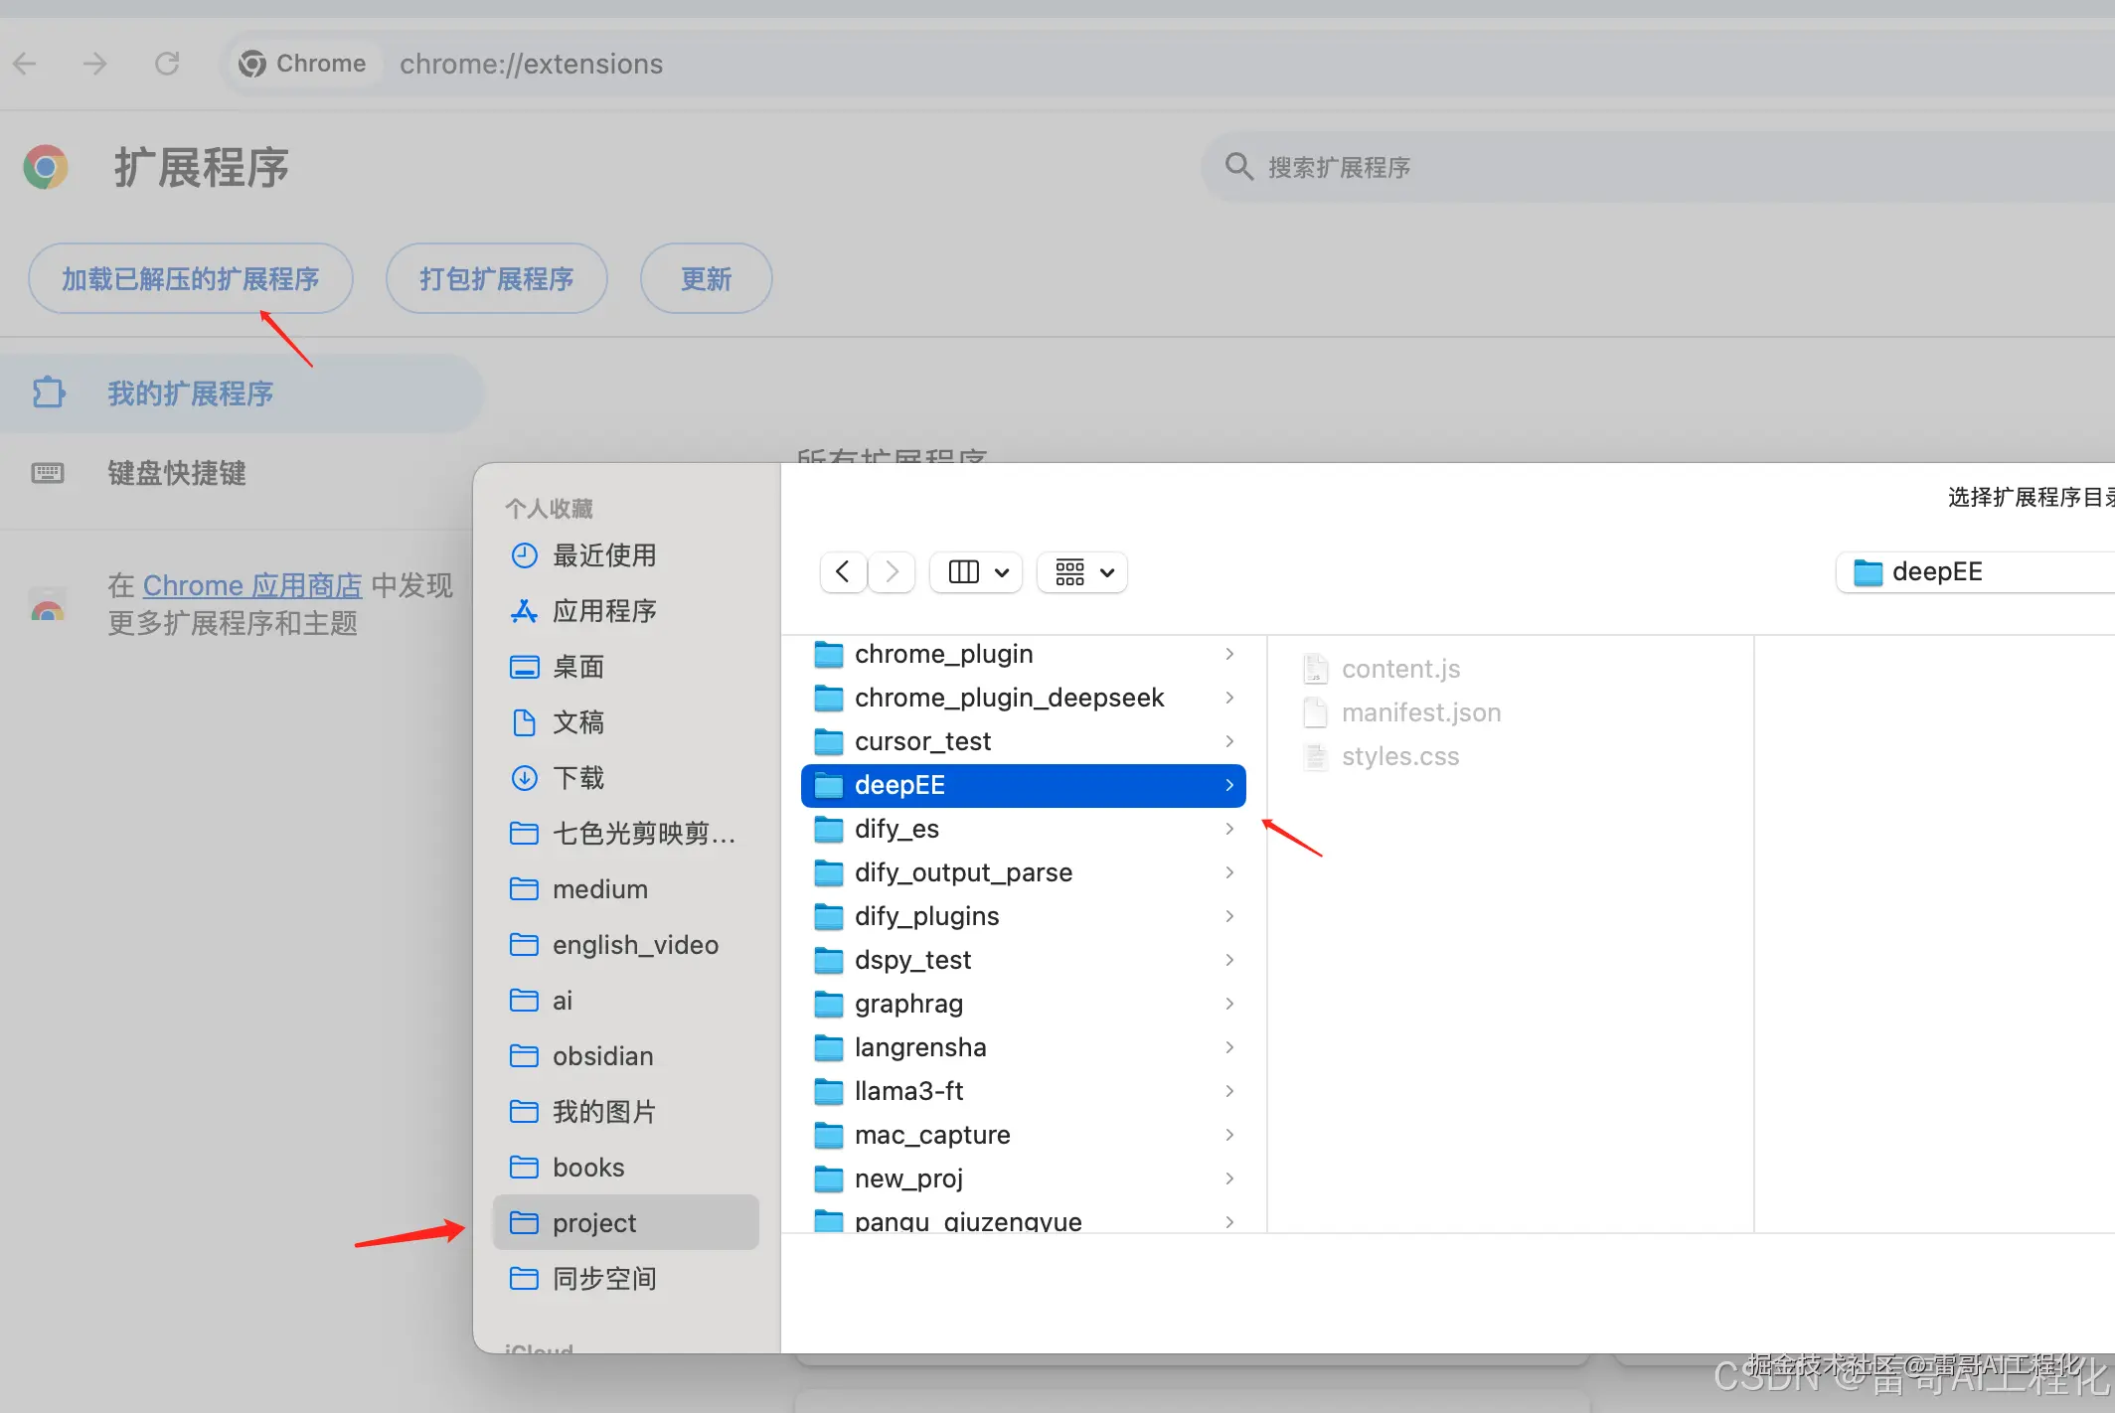Open the Chrome 应用商店 link
The width and height of the screenshot is (2115, 1413).
[252, 585]
